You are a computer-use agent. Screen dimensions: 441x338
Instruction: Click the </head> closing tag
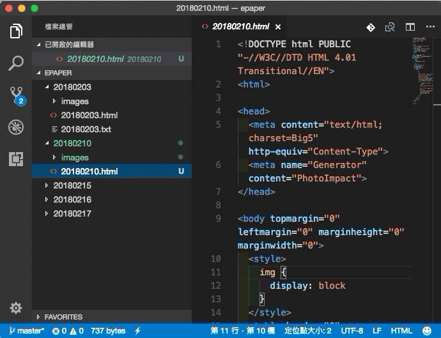pyautogui.click(x=256, y=192)
